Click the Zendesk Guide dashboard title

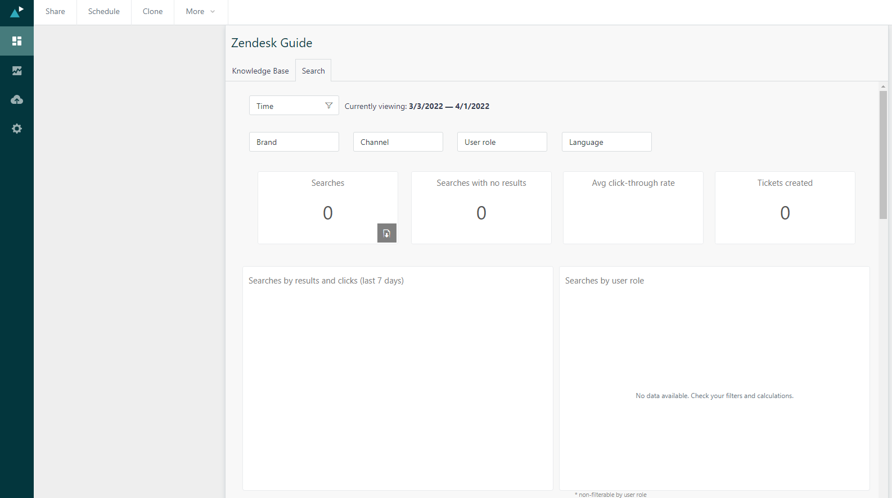pos(272,43)
